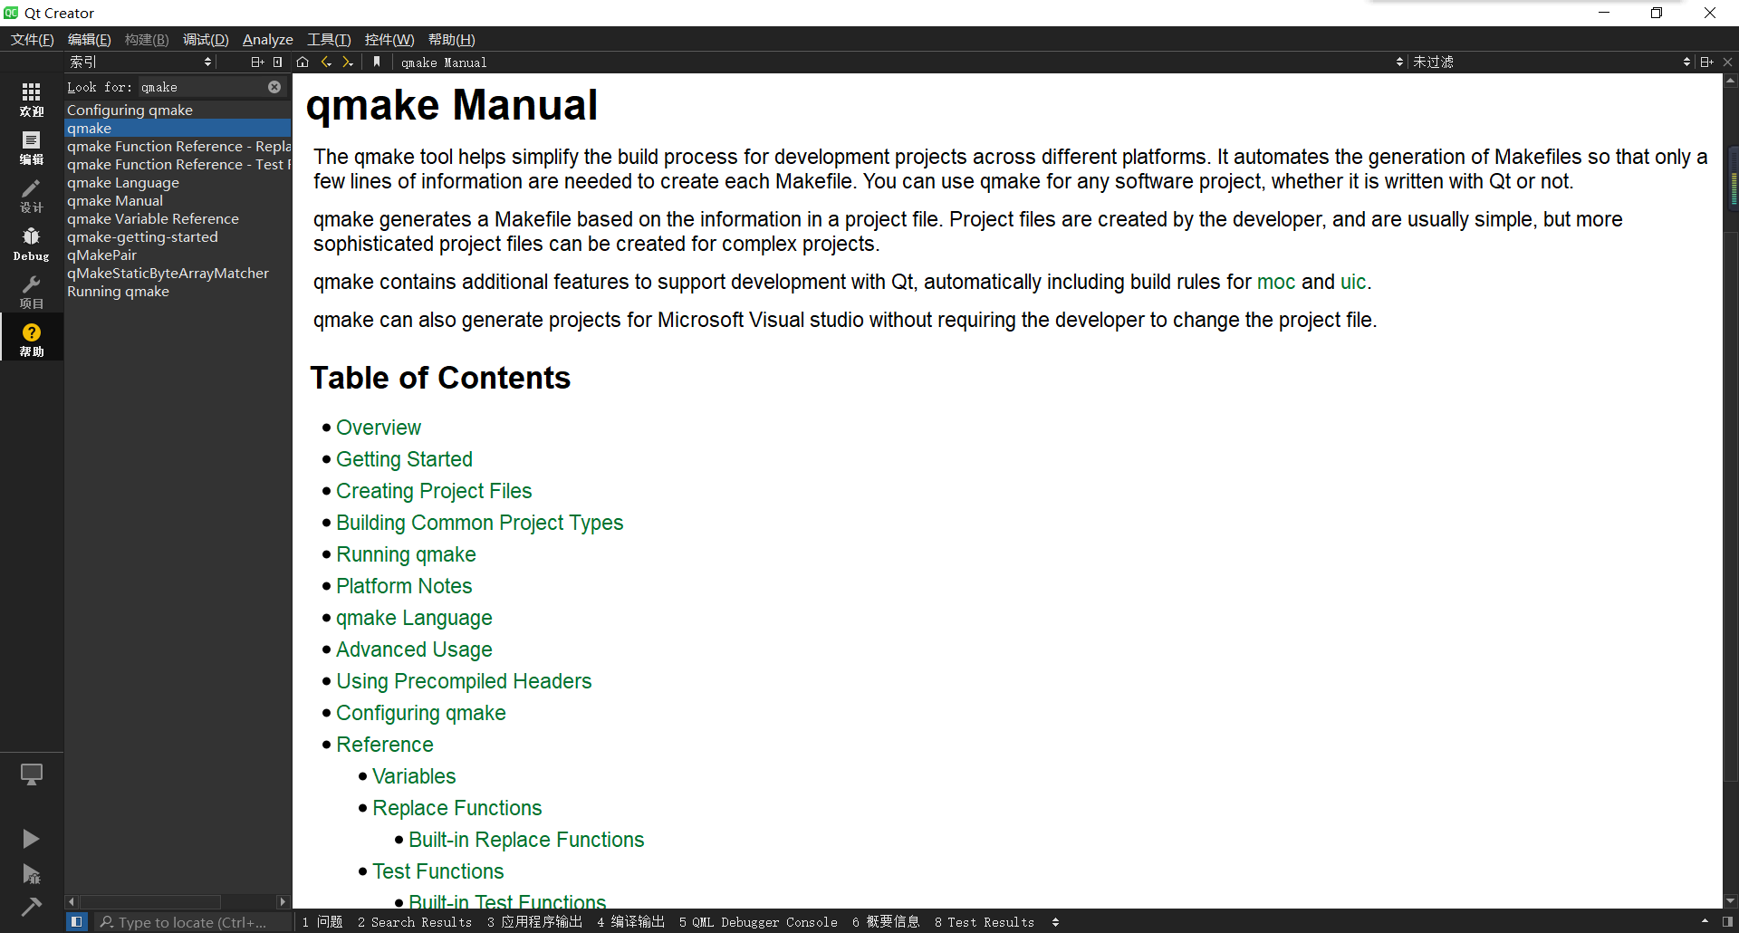Open the 1 问题 issues pane
The image size is (1739, 933).
tap(322, 922)
